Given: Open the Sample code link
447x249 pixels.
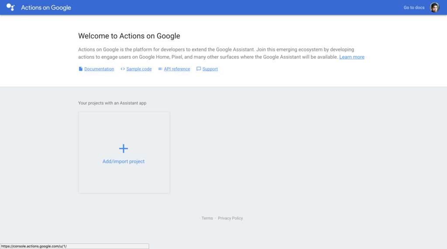Looking at the screenshot, I should coord(139,69).
